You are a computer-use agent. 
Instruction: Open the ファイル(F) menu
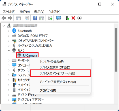click(x=9, y=12)
